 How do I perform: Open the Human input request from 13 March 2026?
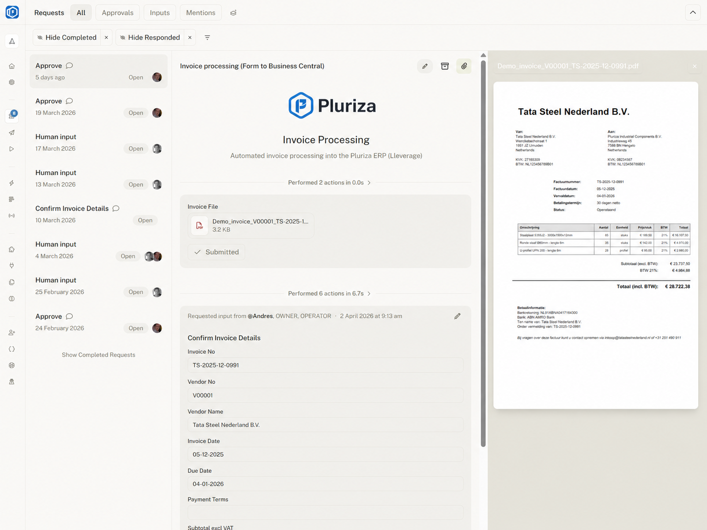[99, 179]
